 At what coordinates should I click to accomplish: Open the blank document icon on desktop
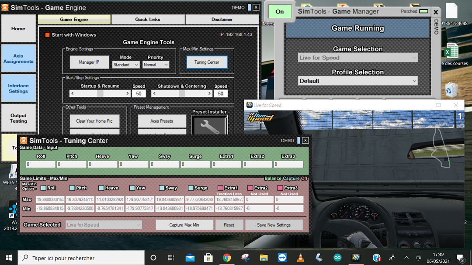click(x=451, y=11)
